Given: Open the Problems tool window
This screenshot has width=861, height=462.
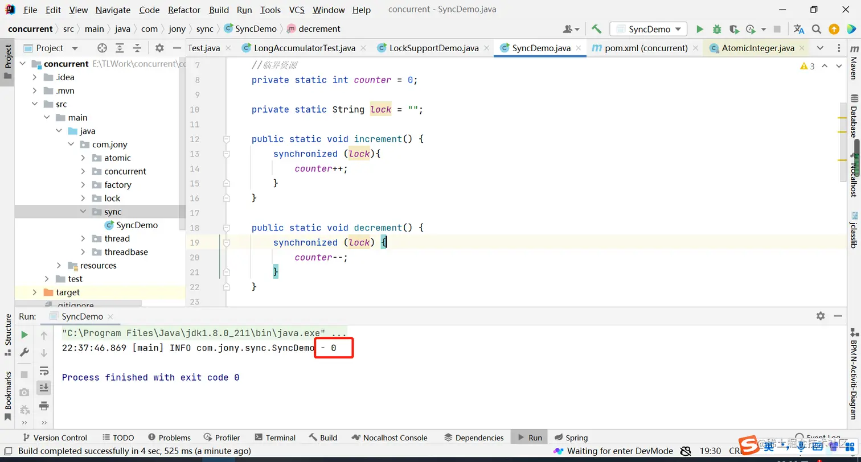Looking at the screenshot, I should click(x=169, y=438).
